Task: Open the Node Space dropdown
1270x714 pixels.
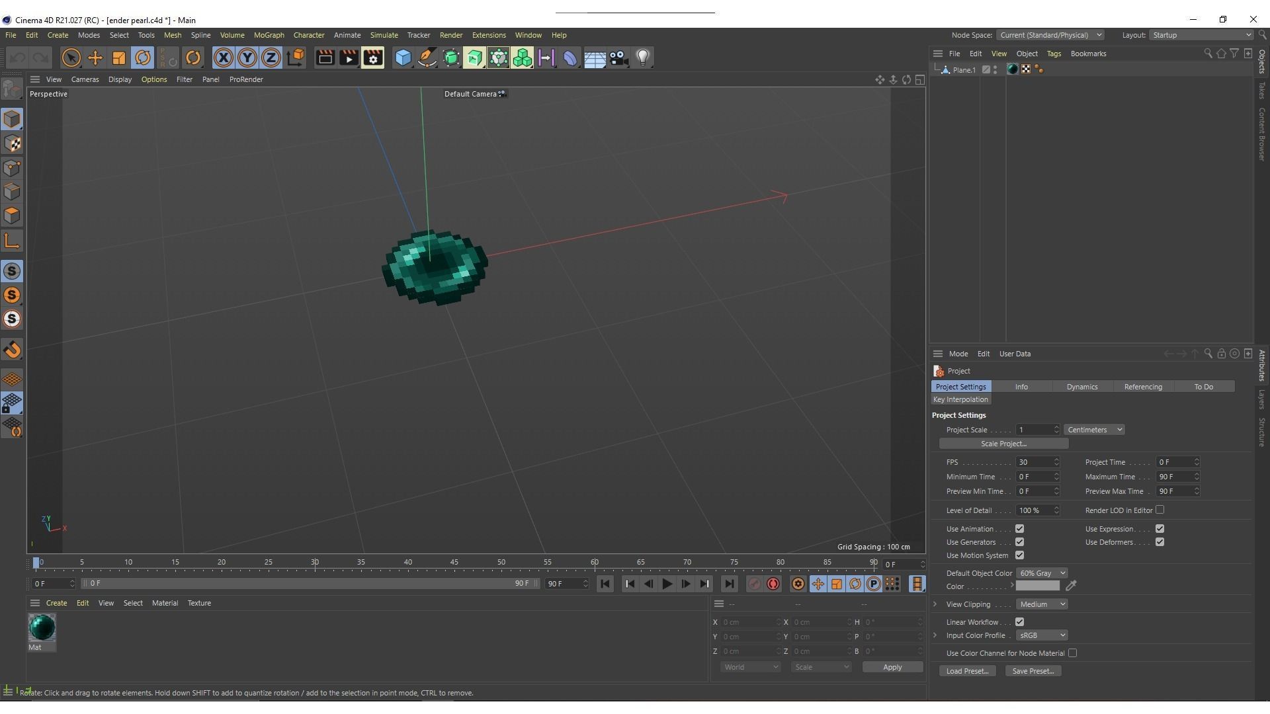Action: pyautogui.click(x=1050, y=35)
